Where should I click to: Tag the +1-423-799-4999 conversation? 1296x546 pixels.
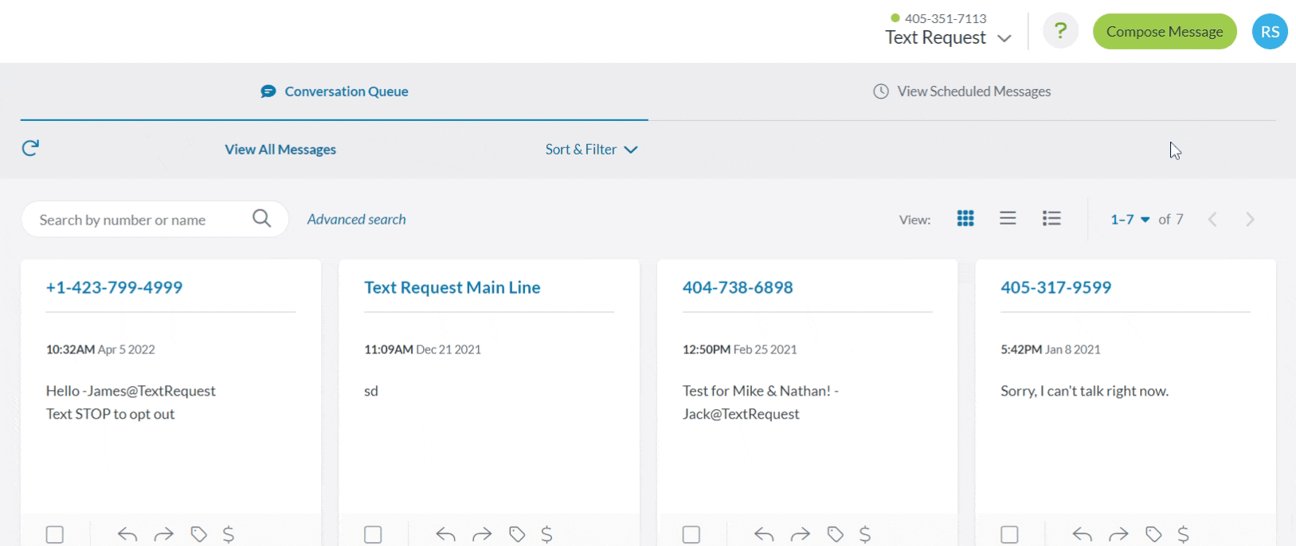pyautogui.click(x=198, y=534)
